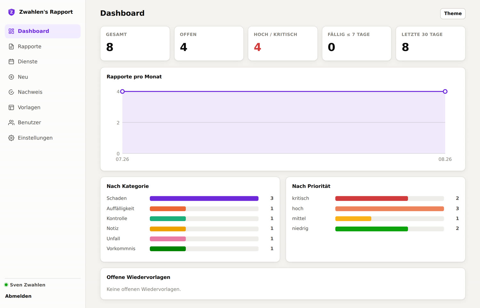Click the 07.26 chart data point
This screenshot has height=308, width=480.
click(x=122, y=91)
